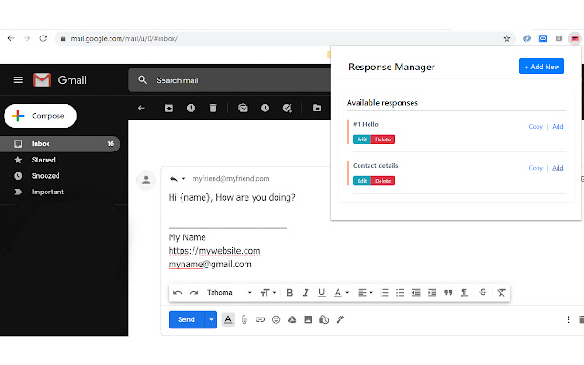Click the trash icon in Gmail's top toolbar

point(213,108)
